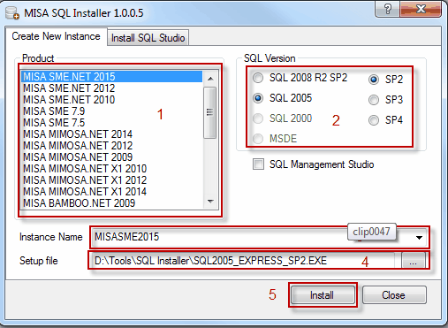Select MISA MIMOSA.NET 2012 product
Image resolution: width=448 pixels, height=328 pixels.
(112, 146)
